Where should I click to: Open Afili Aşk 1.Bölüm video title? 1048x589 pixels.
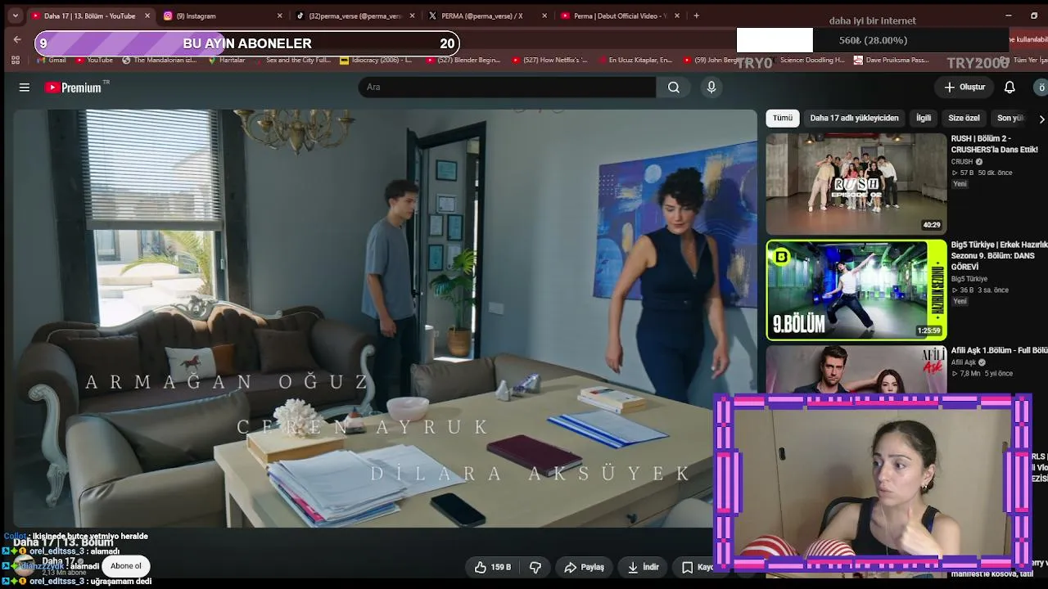coord(999,350)
